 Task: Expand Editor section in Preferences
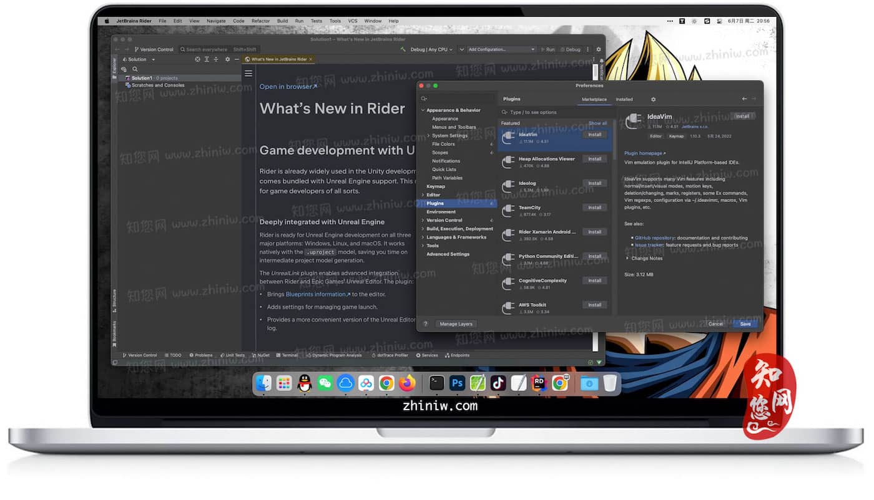click(x=423, y=195)
